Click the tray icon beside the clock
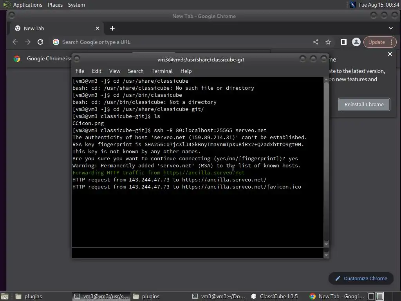 tap(353, 5)
